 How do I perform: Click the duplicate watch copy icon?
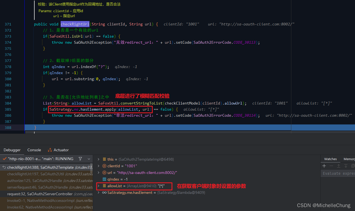pyautogui.click(x=353, y=166)
